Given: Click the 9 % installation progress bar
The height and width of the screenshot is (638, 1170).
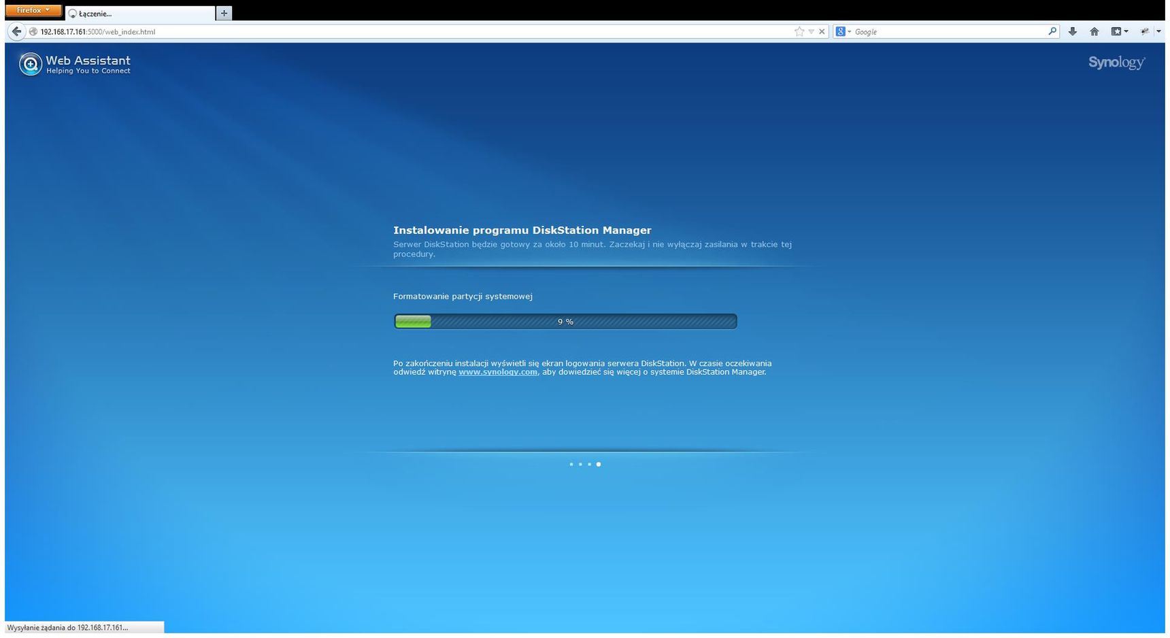Looking at the screenshot, I should [565, 322].
